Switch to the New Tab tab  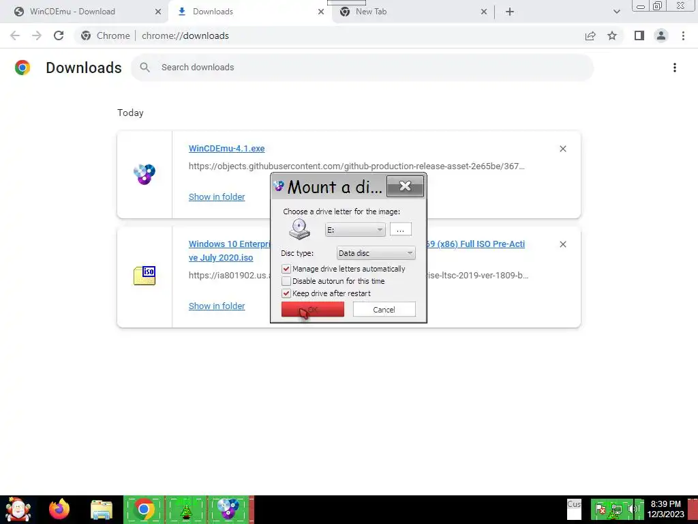coord(371,12)
